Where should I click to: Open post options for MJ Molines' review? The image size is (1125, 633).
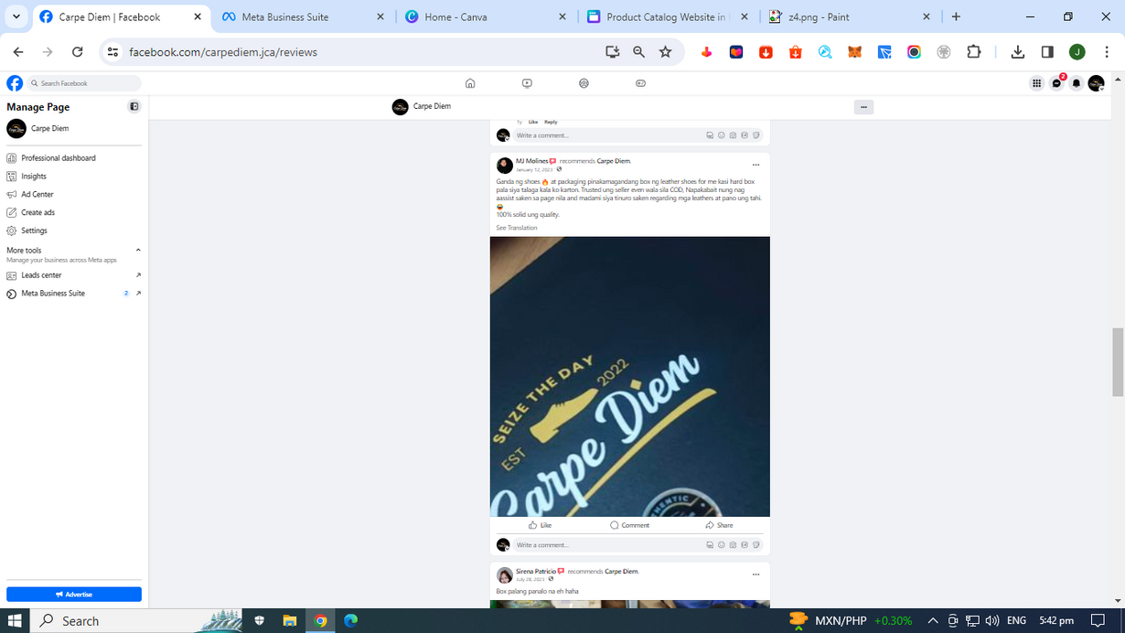(755, 165)
